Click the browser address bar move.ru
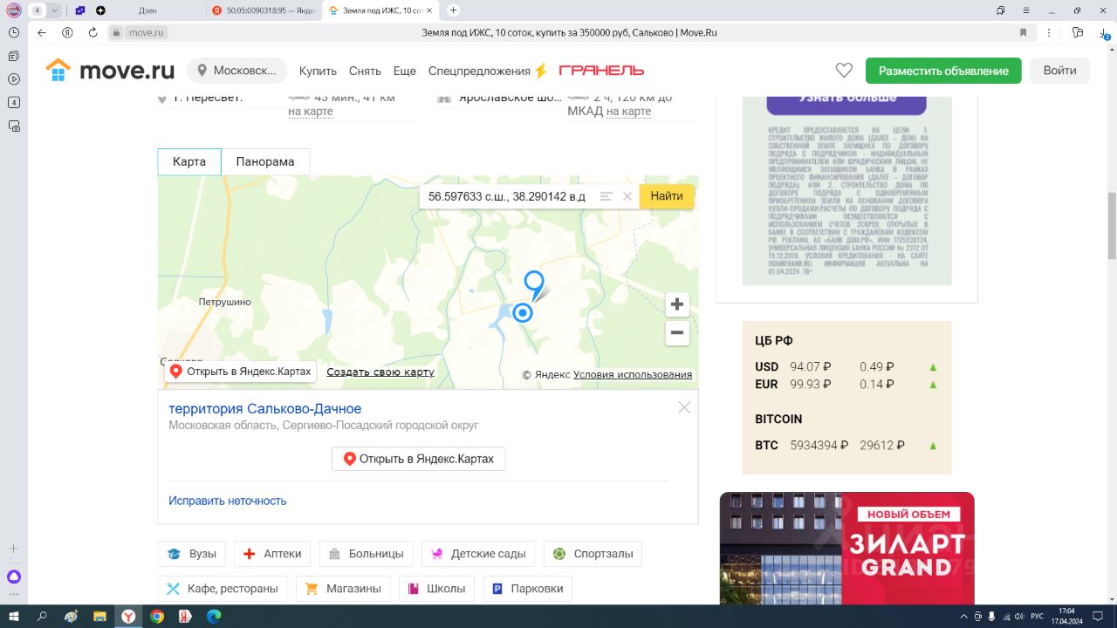This screenshot has width=1117, height=628. coord(146,32)
